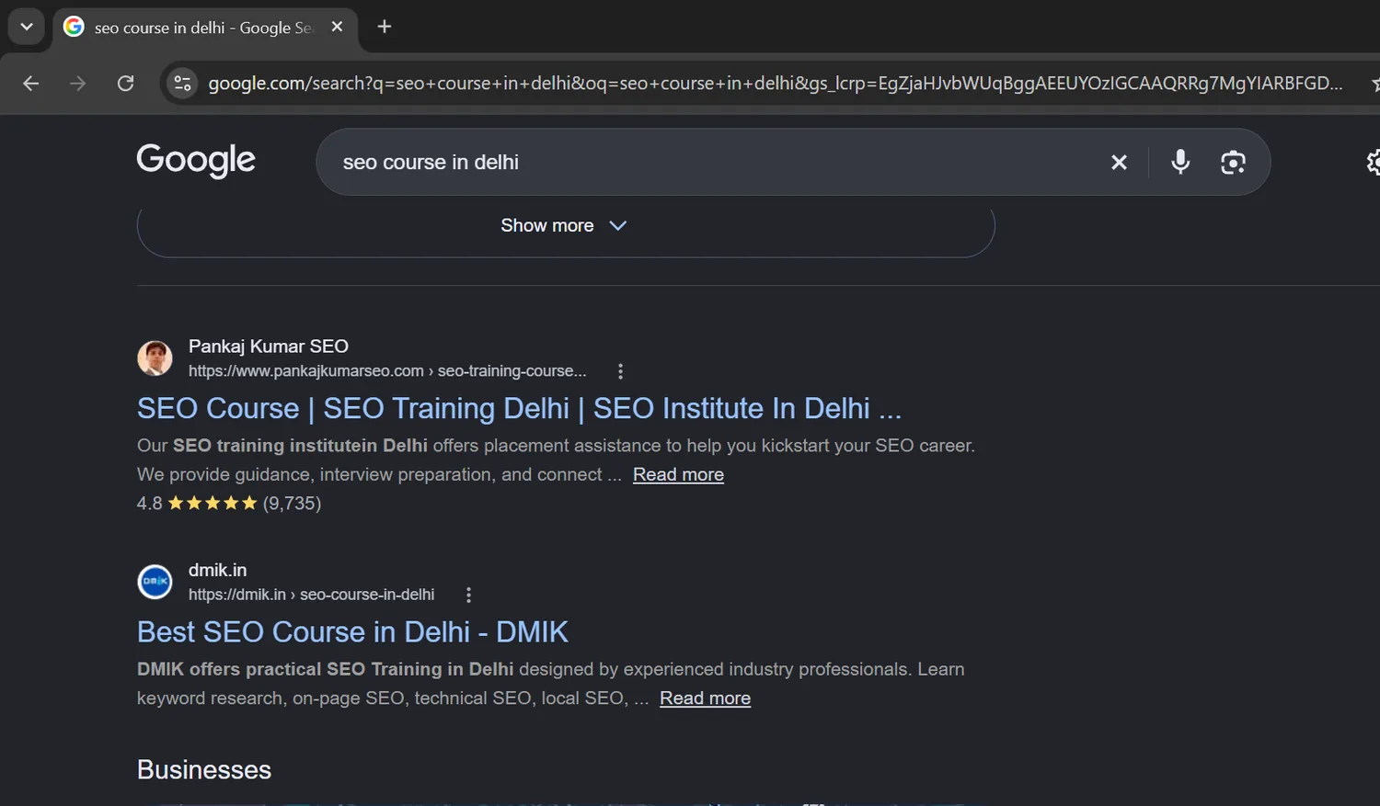
Task: Search by image with Google Lens icon
Action: point(1233,163)
